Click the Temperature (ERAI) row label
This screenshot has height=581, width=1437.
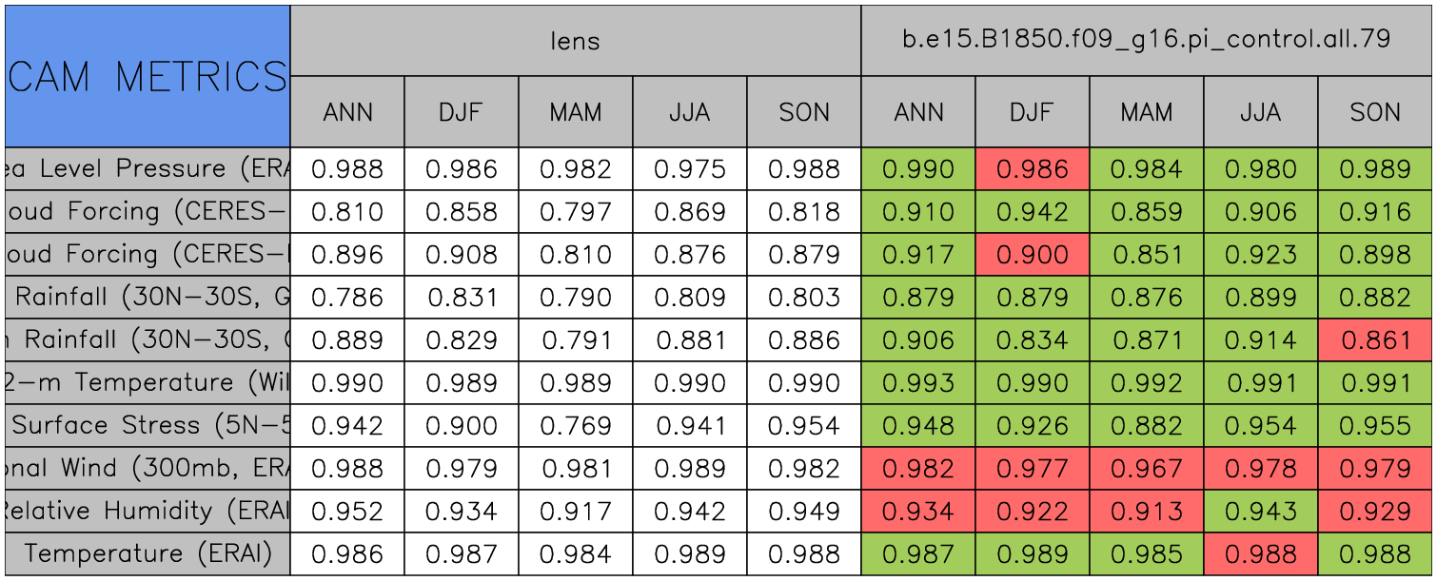click(148, 554)
